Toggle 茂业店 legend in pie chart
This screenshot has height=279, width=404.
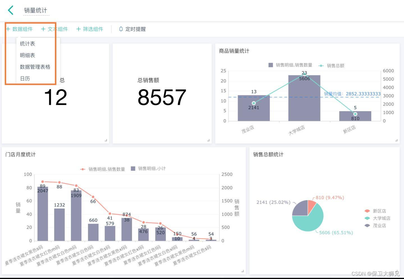pos(375,225)
